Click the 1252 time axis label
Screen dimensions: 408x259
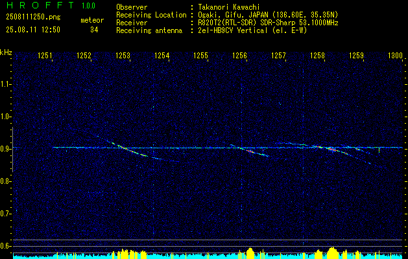tap(84, 56)
